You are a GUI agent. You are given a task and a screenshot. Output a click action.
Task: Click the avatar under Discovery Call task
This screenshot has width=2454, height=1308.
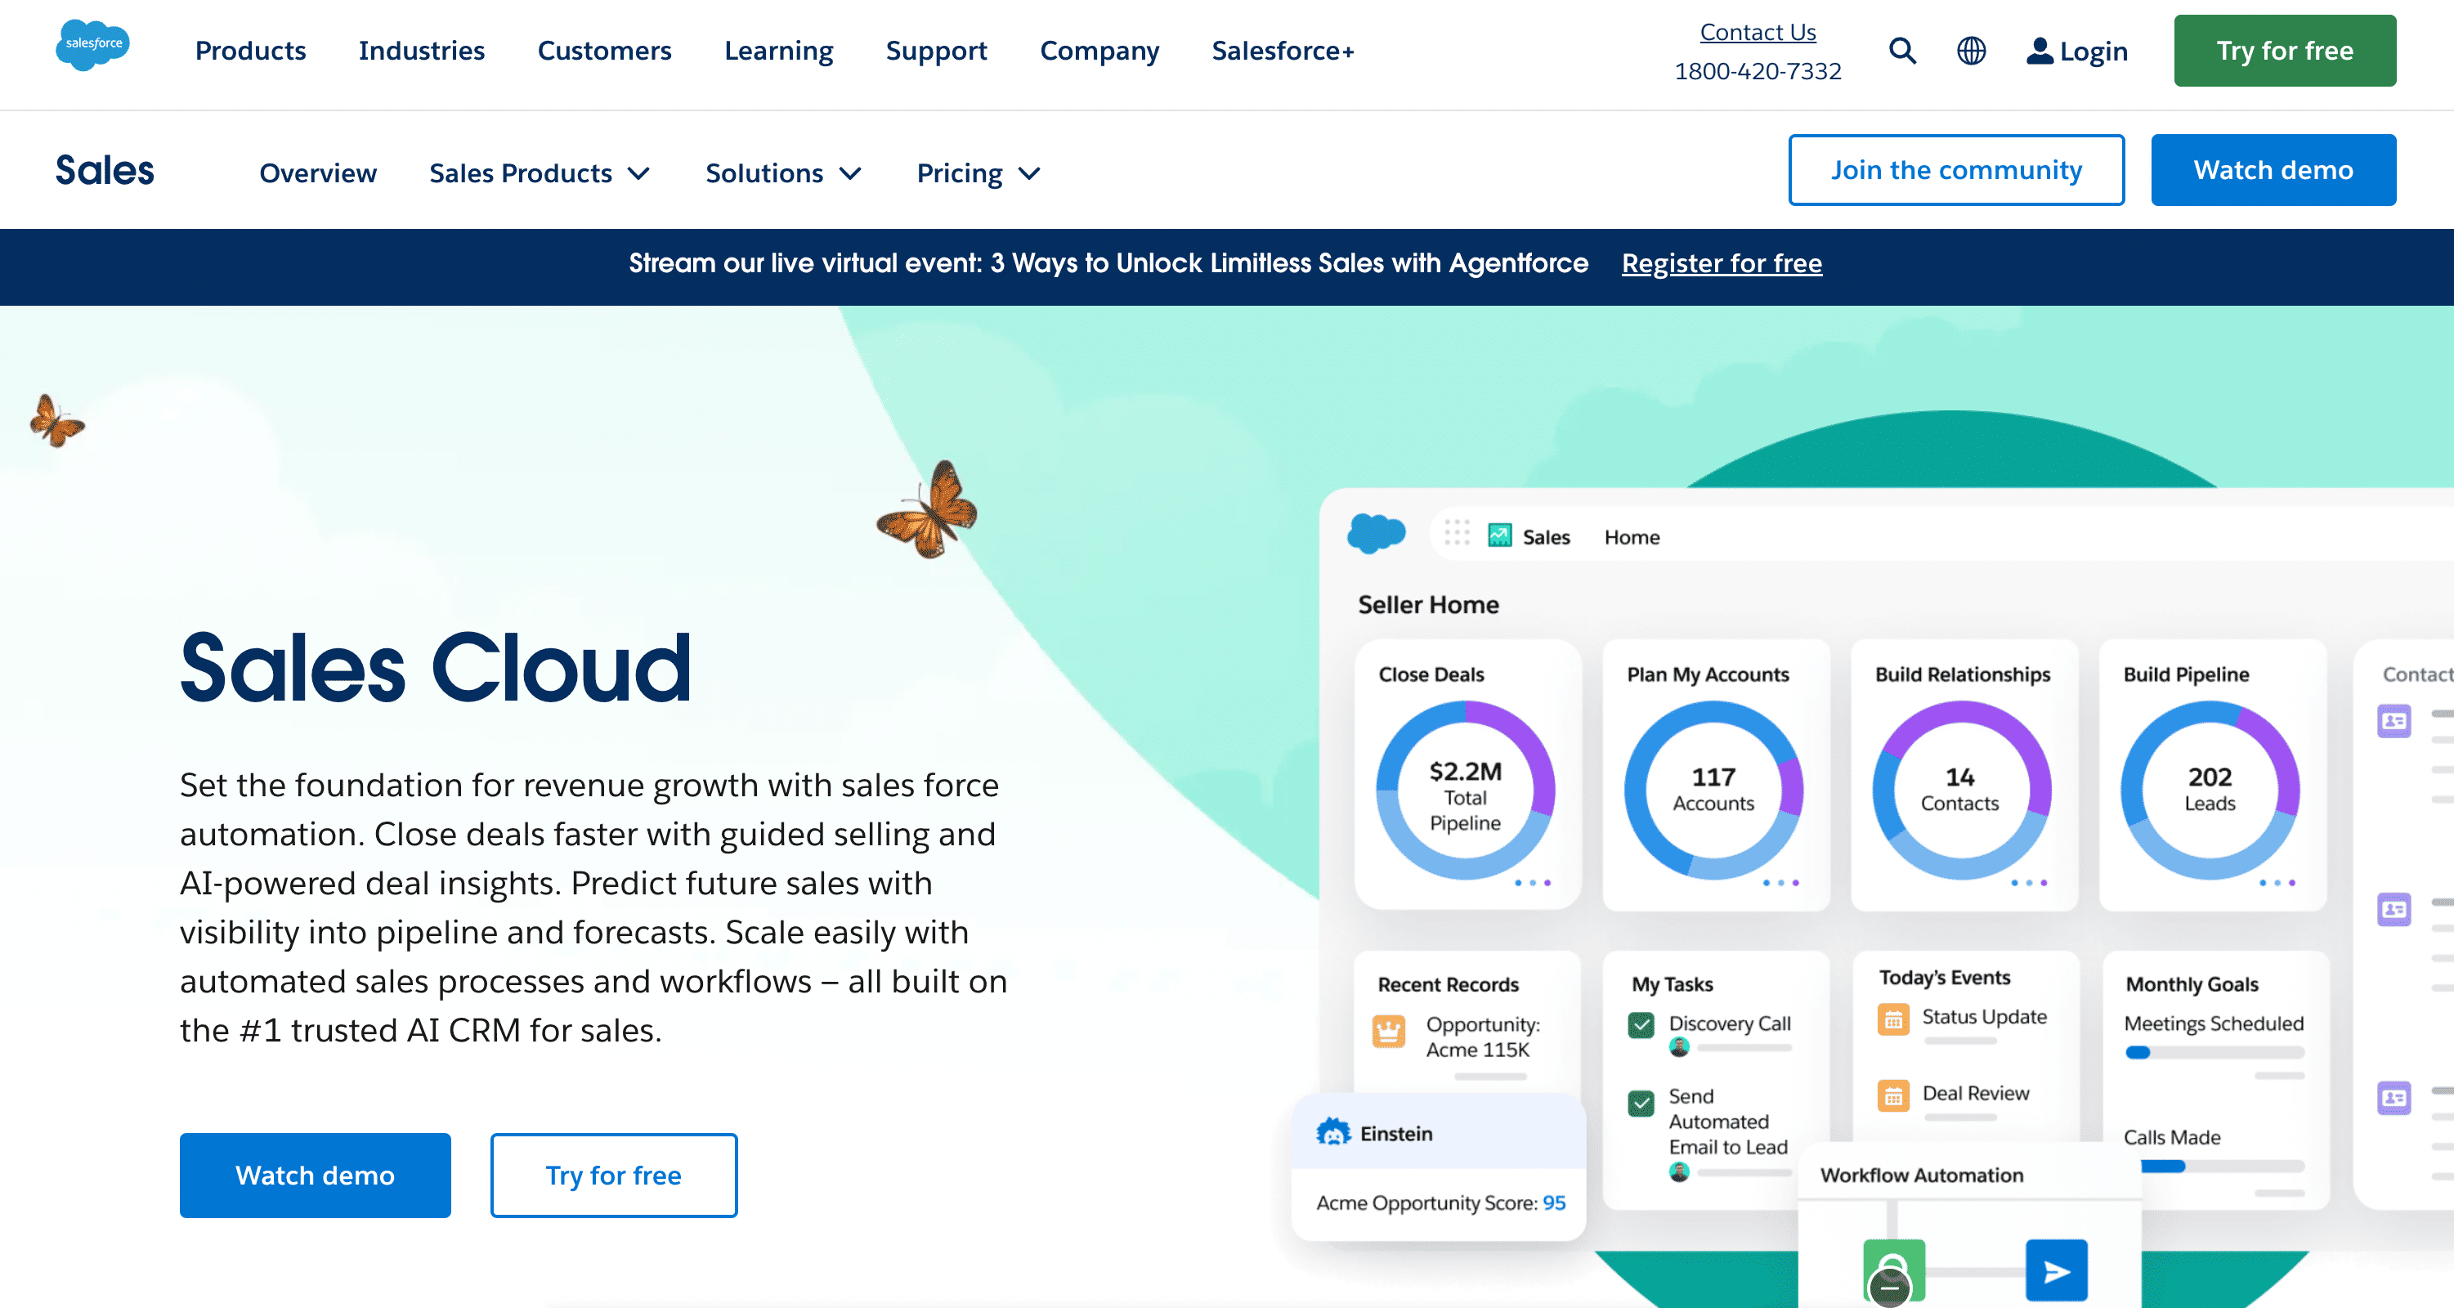point(1678,1047)
